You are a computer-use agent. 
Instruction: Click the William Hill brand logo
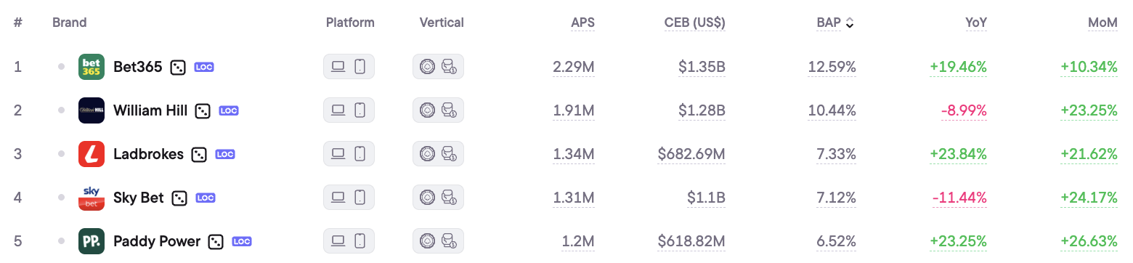pyautogui.click(x=92, y=110)
